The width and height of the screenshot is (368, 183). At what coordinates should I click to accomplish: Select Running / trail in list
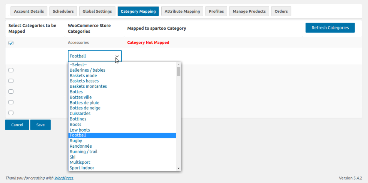84,152
